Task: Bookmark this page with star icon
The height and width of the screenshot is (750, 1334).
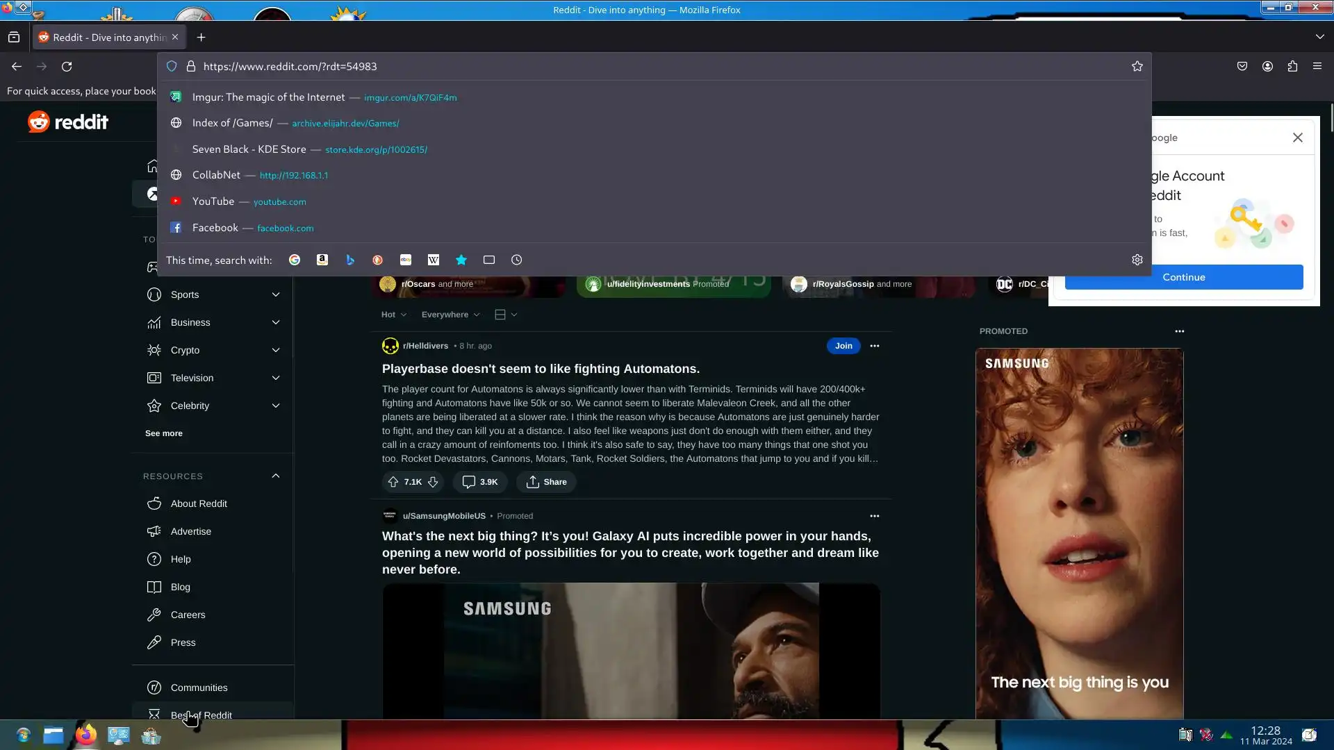Action: click(x=1137, y=67)
